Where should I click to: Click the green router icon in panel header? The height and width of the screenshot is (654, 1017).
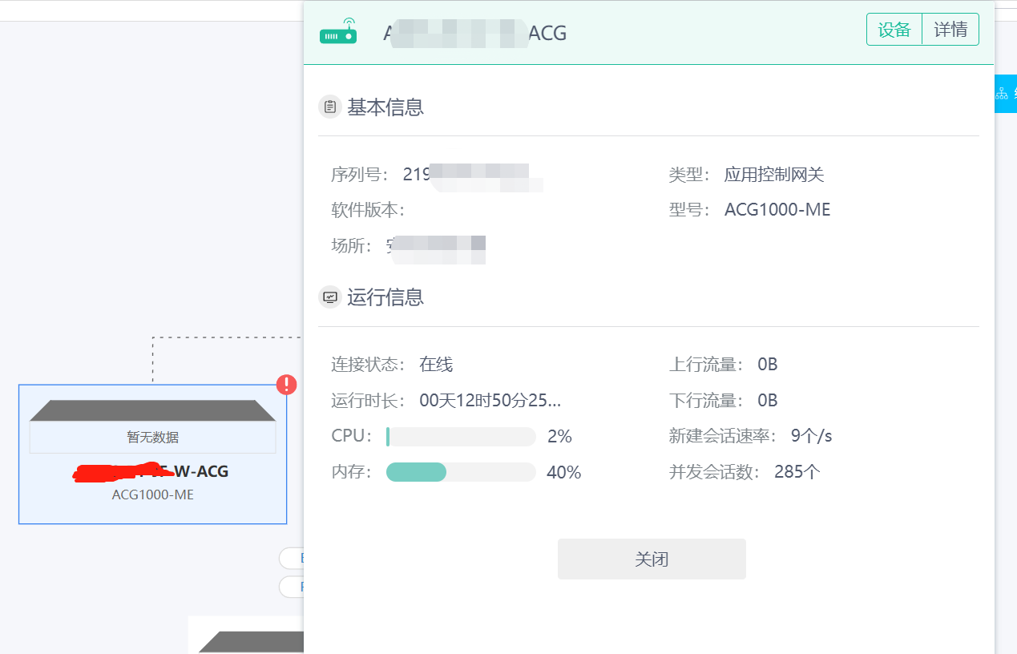point(338,32)
